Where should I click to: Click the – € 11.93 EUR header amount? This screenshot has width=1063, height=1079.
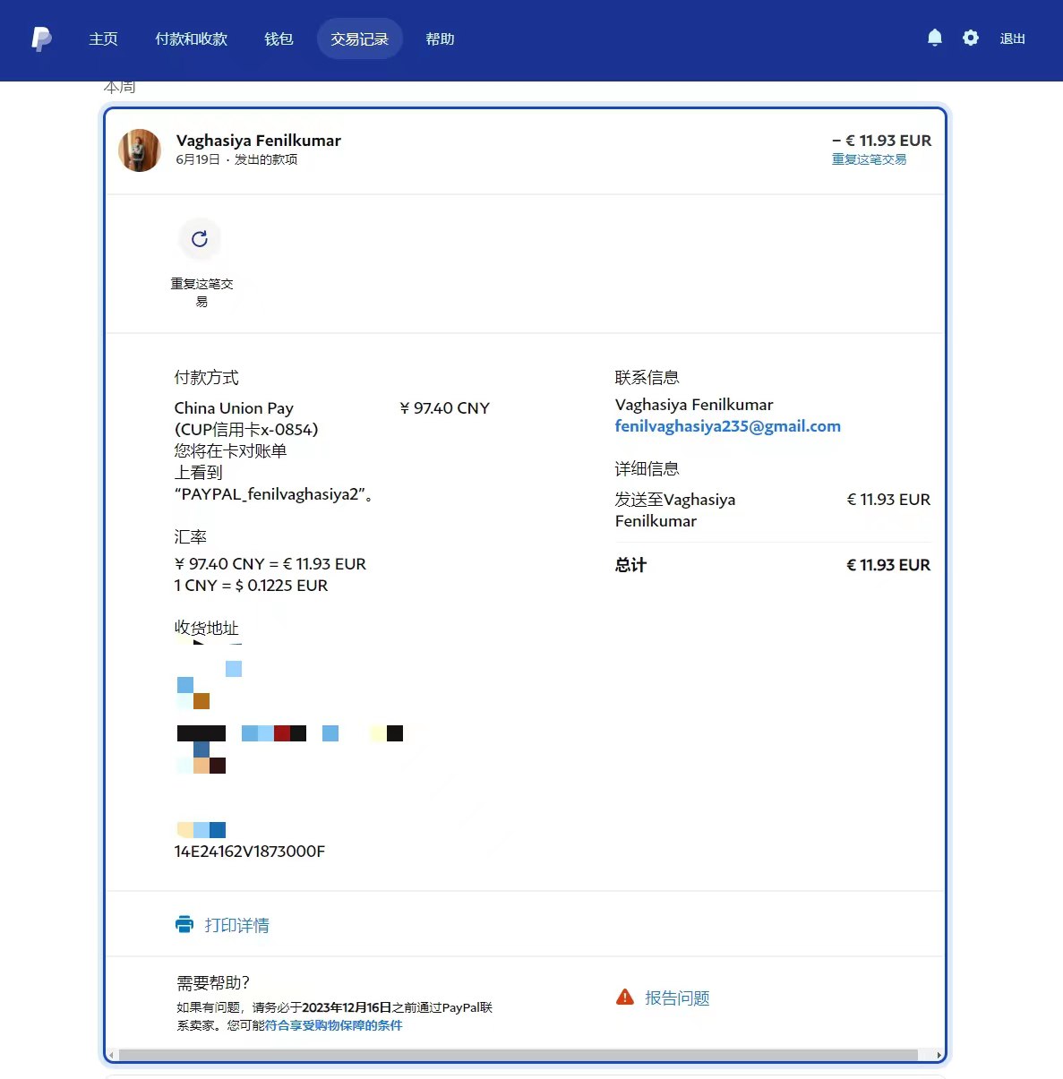click(881, 141)
